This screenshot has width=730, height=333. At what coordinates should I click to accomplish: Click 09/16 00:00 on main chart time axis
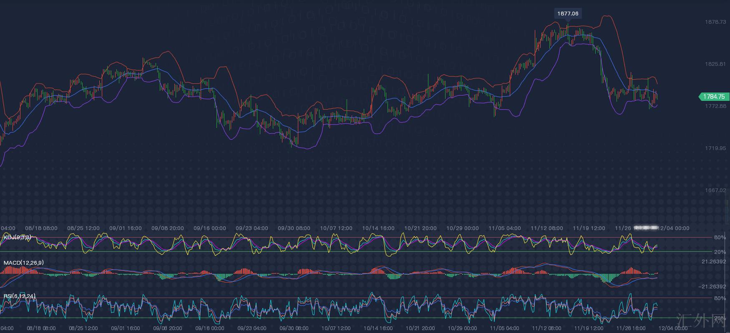click(x=210, y=228)
